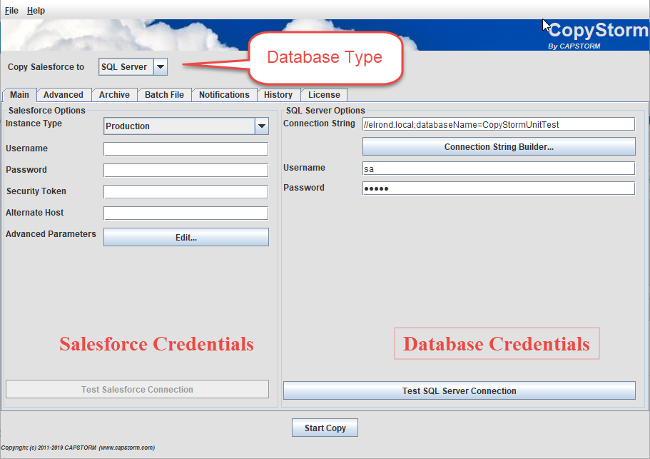Test the SQL Server connection
Viewport: 650px width, 459px height.
coord(459,390)
